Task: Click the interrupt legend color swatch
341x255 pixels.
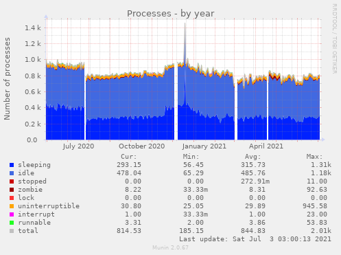Action: [12, 214]
